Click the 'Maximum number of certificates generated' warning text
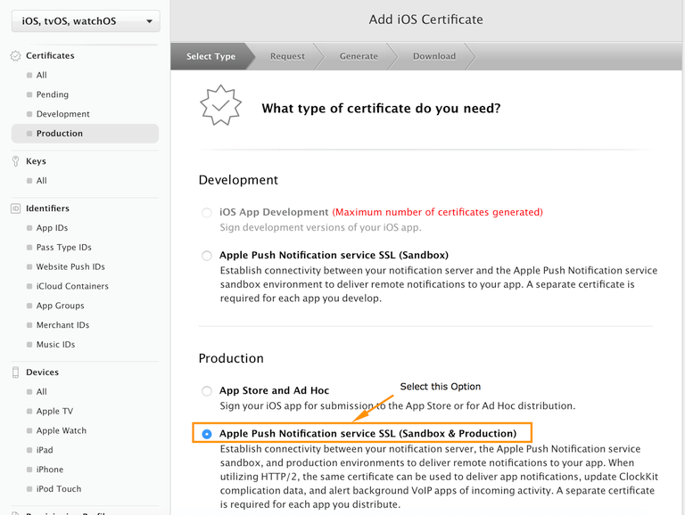Viewport: 685px width, 515px height. pos(437,212)
